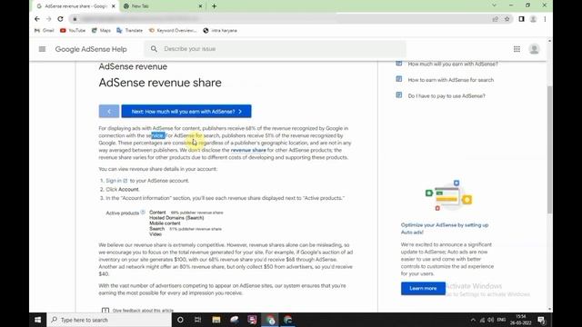Click the browser forward arrow

click(48, 19)
